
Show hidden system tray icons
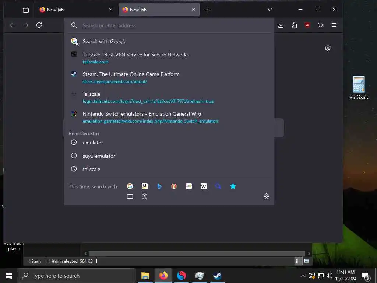[x=303, y=276]
